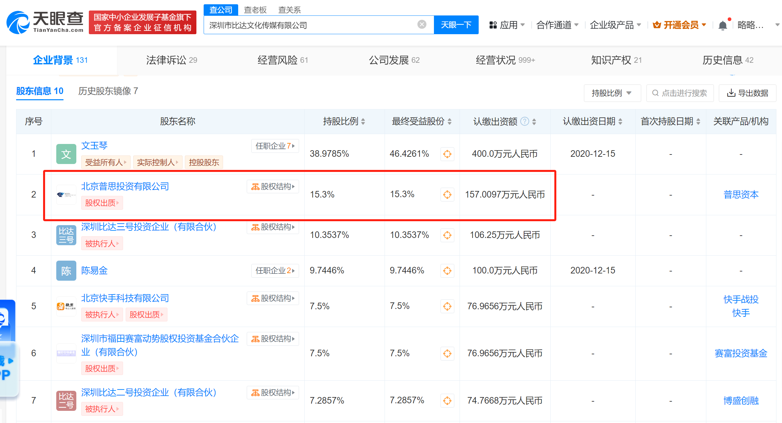
Task: Expand 股权结构 for 北京普思投资有限公司
Action: (273, 187)
